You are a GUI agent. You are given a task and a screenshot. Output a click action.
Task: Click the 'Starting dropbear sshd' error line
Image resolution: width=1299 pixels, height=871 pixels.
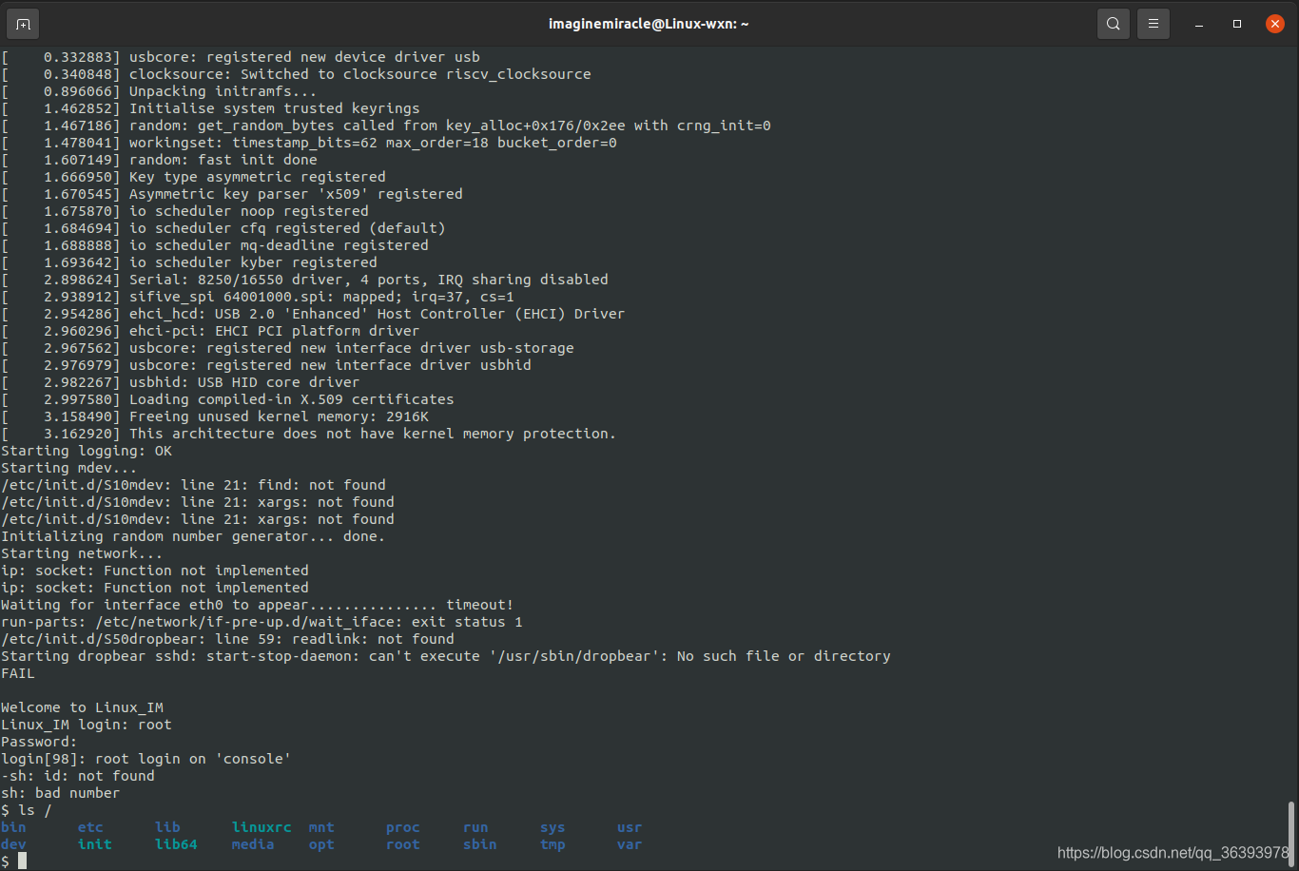446,656
